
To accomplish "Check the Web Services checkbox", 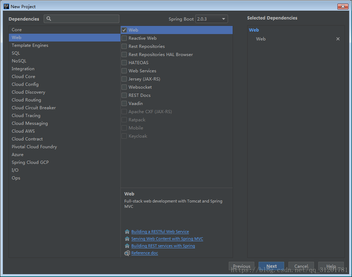I will click(124, 71).
